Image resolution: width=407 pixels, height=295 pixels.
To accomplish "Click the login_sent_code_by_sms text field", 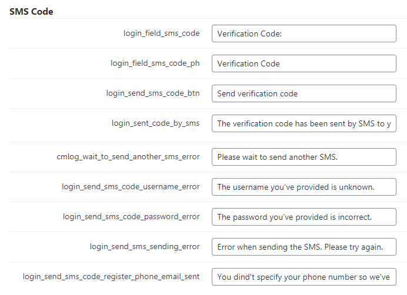I will coord(303,123).
